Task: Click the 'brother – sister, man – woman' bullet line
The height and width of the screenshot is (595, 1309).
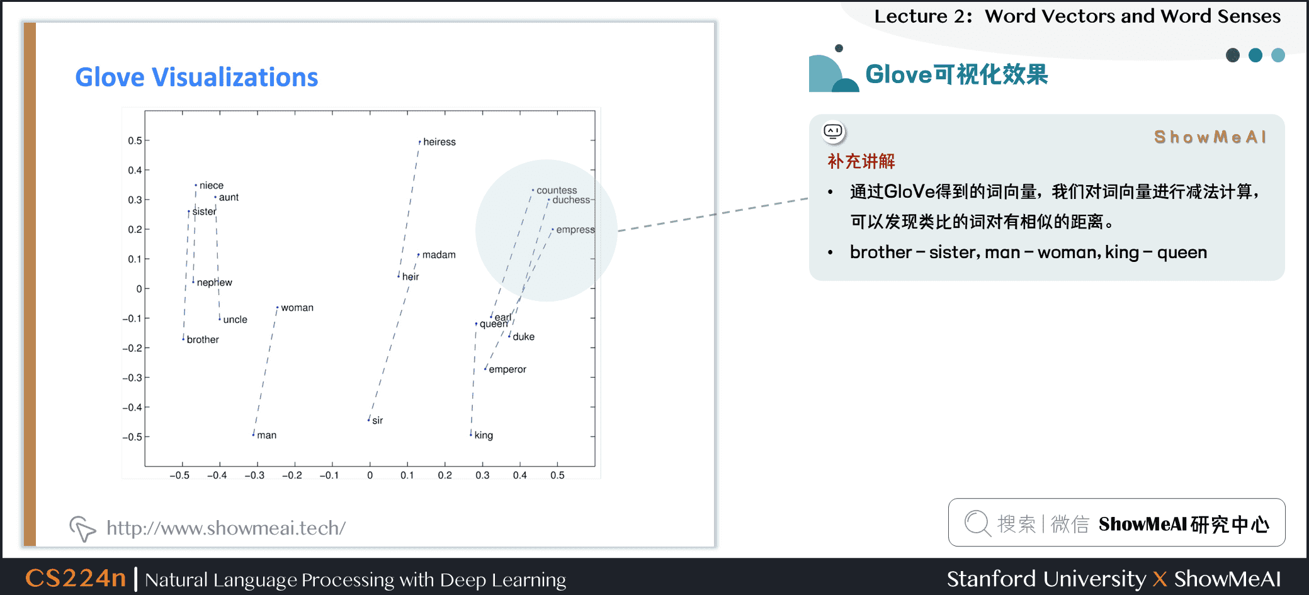Action: click(1028, 252)
